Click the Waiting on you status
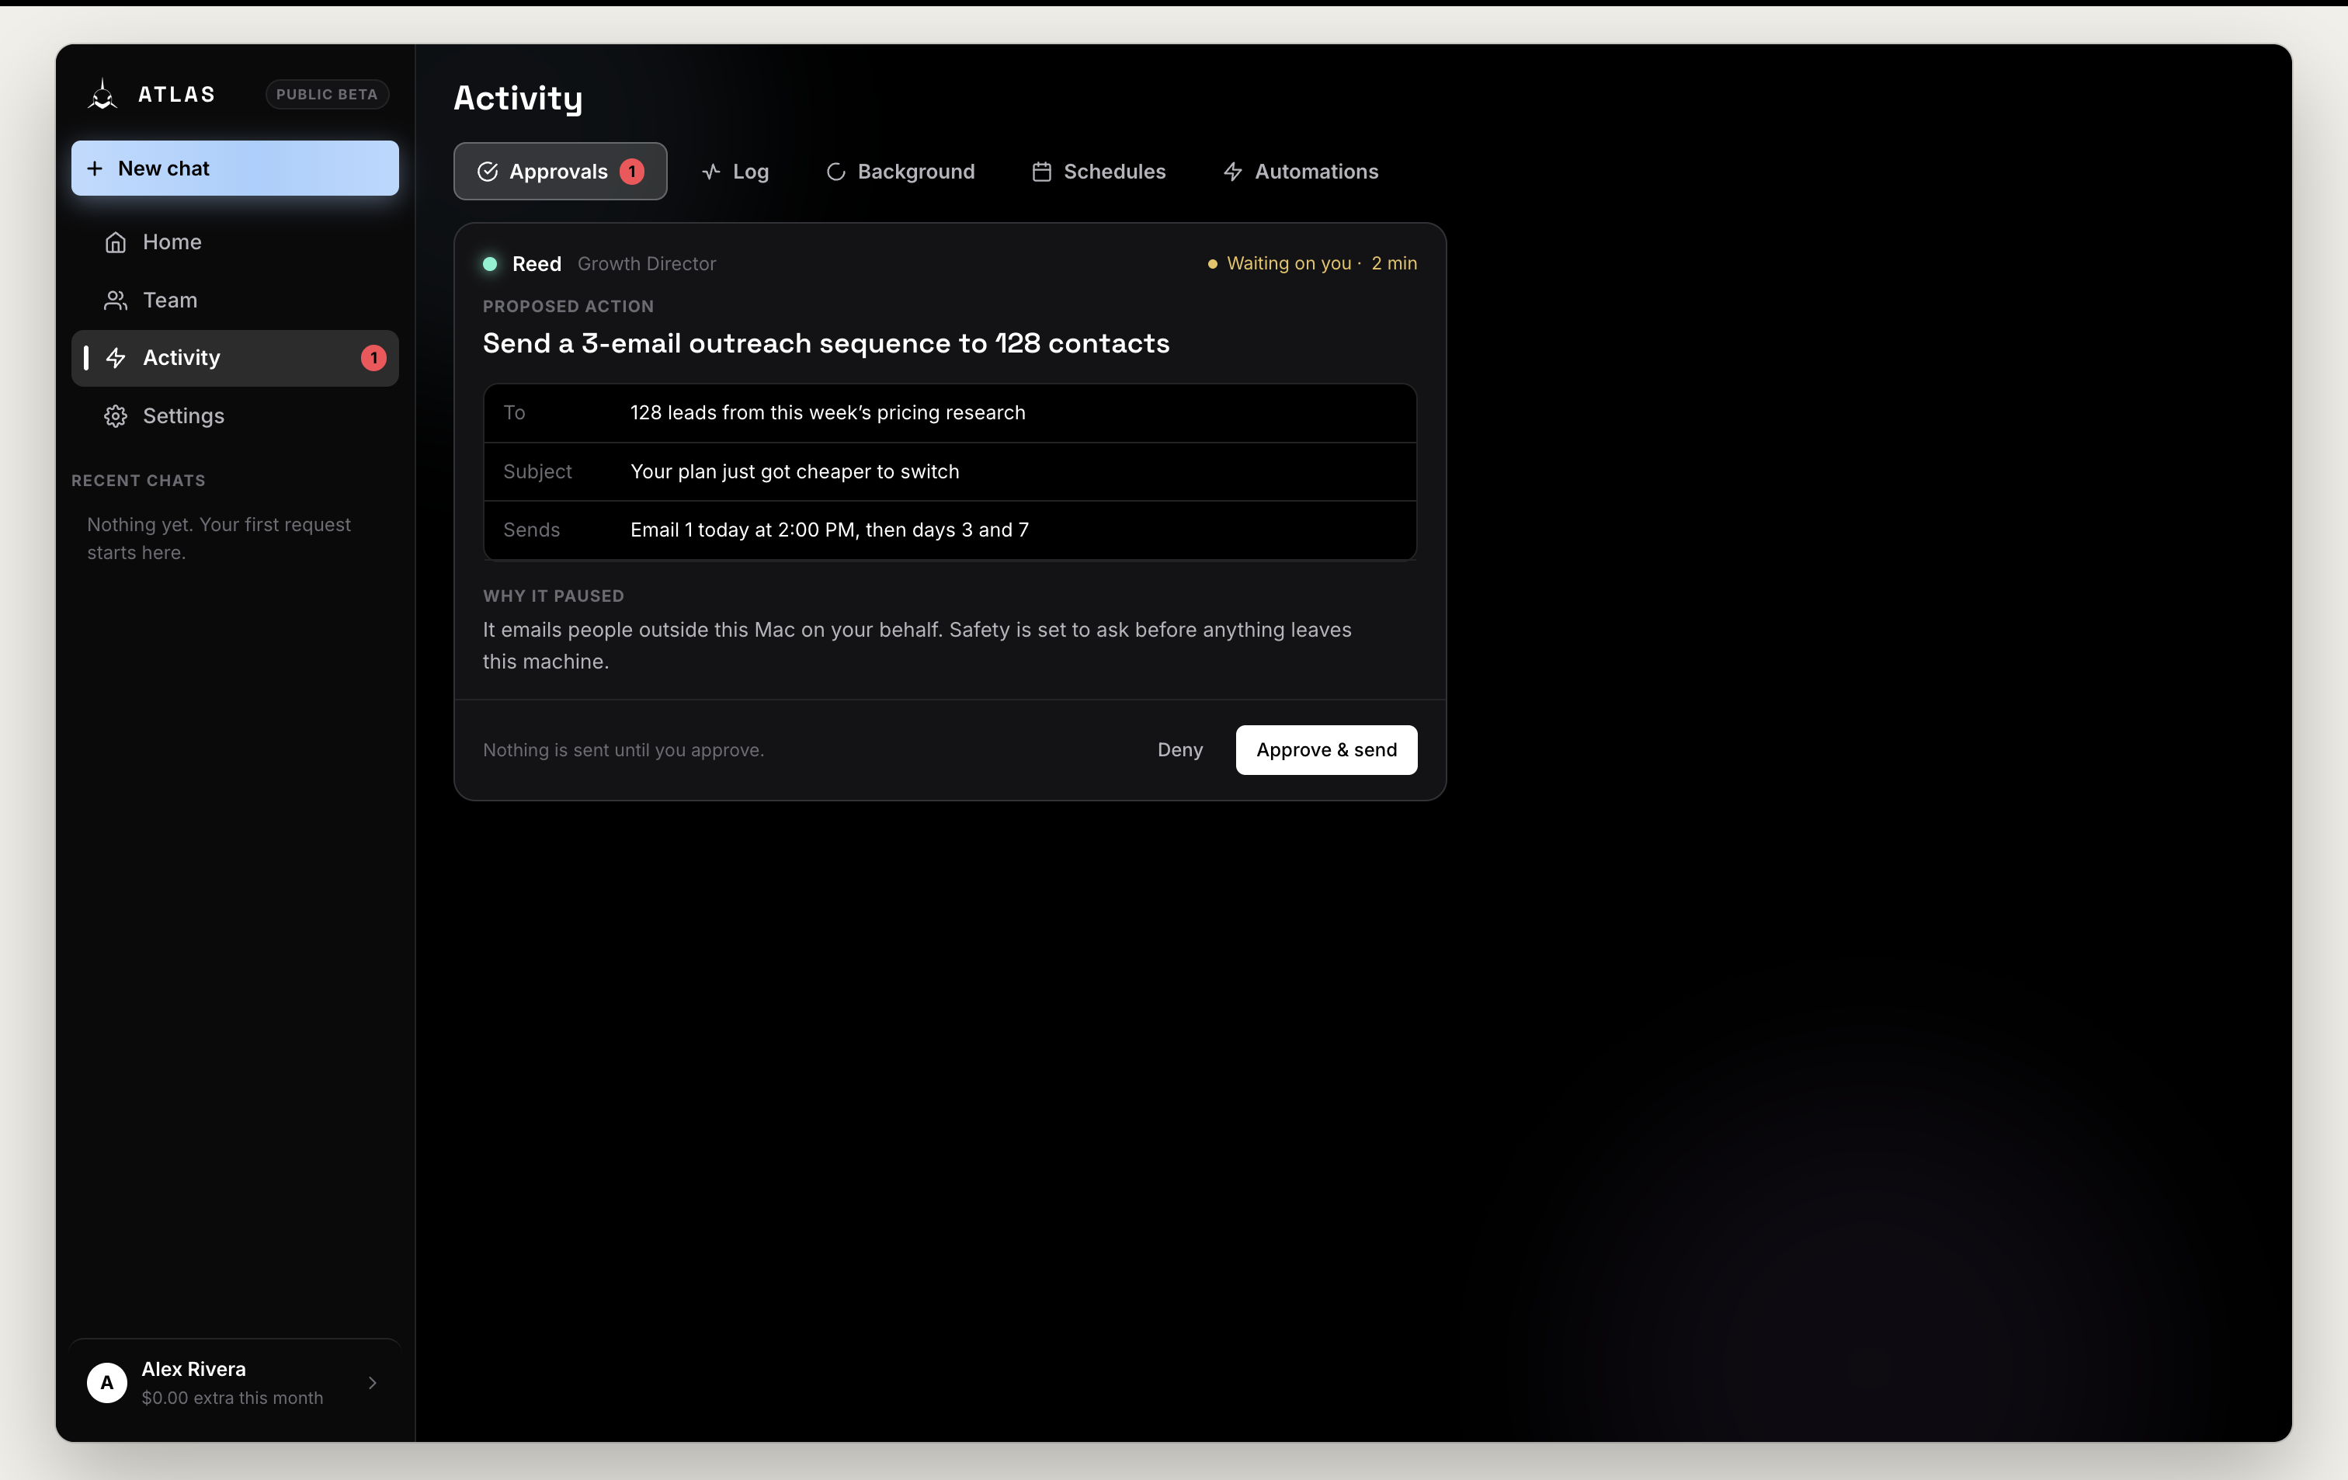Screen dimensions: 2348x1480 [x=1312, y=263]
